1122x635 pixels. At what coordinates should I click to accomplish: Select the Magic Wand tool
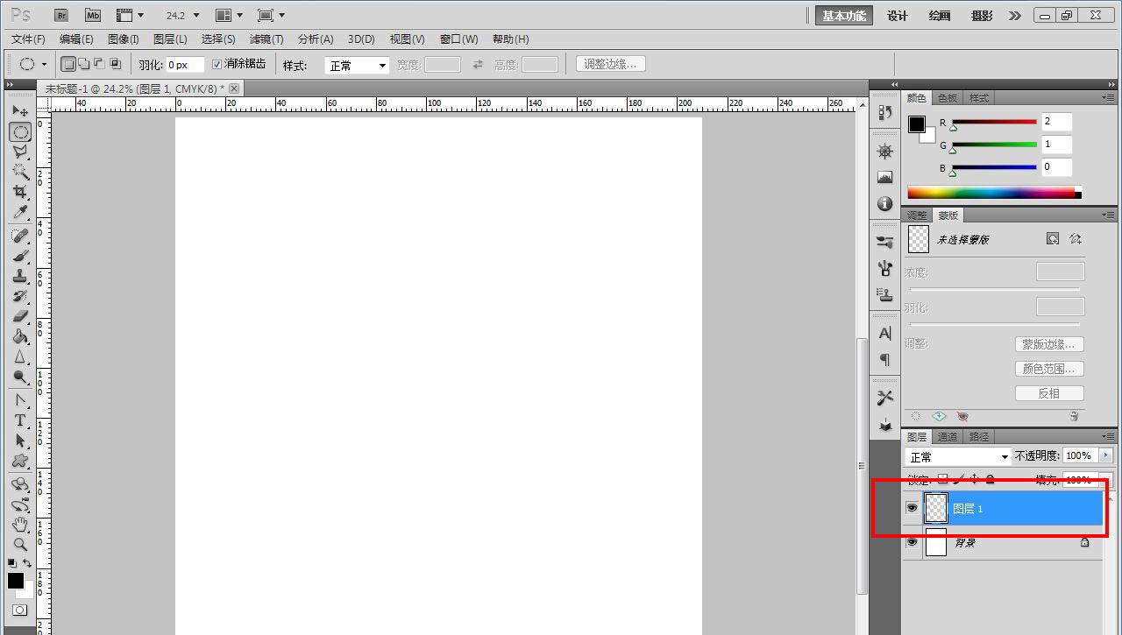tap(20, 172)
